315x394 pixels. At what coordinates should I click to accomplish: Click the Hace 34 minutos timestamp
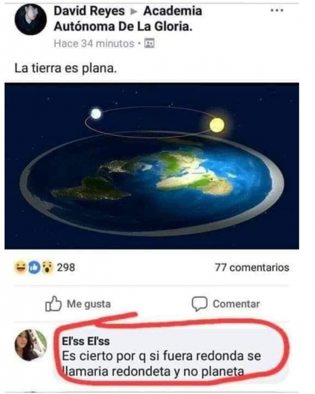[x=94, y=44]
